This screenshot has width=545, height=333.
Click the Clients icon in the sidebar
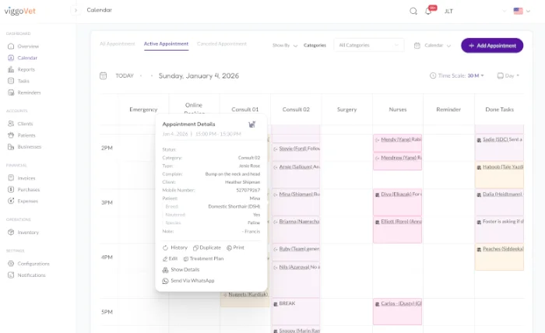[x=11, y=124]
